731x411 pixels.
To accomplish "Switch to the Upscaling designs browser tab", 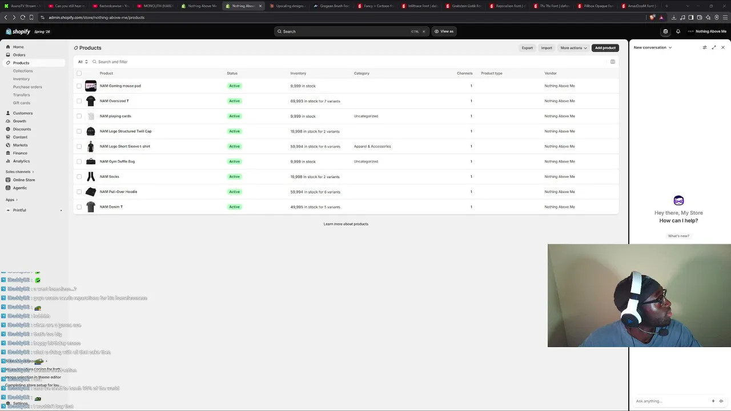I will click(x=287, y=6).
